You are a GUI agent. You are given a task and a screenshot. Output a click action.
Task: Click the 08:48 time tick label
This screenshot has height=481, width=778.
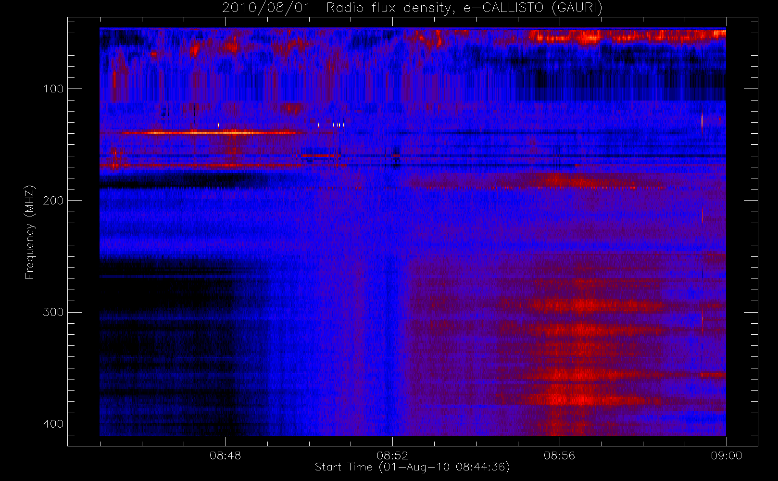pos(226,455)
